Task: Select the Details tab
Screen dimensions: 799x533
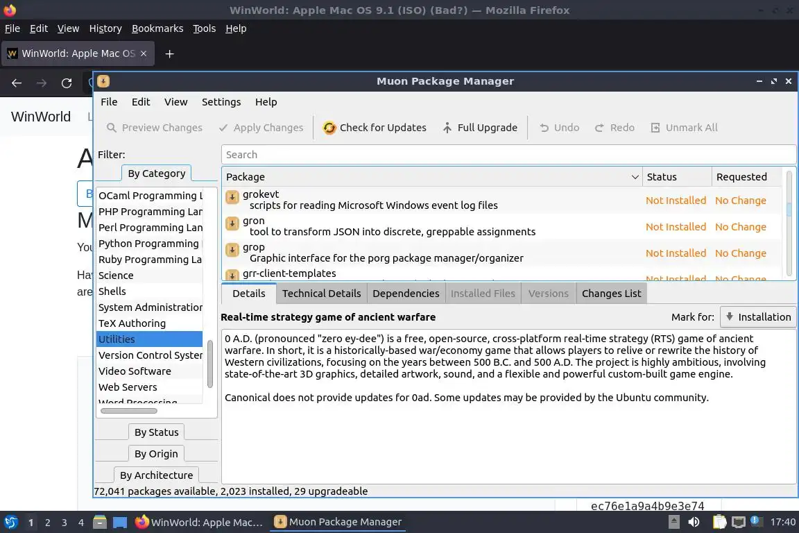Action: 249,294
